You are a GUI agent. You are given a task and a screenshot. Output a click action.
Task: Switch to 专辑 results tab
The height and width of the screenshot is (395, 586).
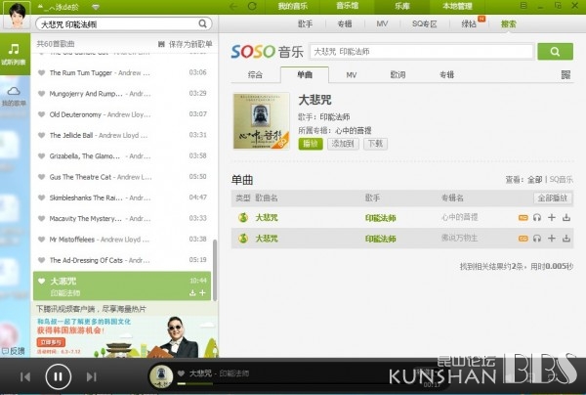[x=446, y=75]
